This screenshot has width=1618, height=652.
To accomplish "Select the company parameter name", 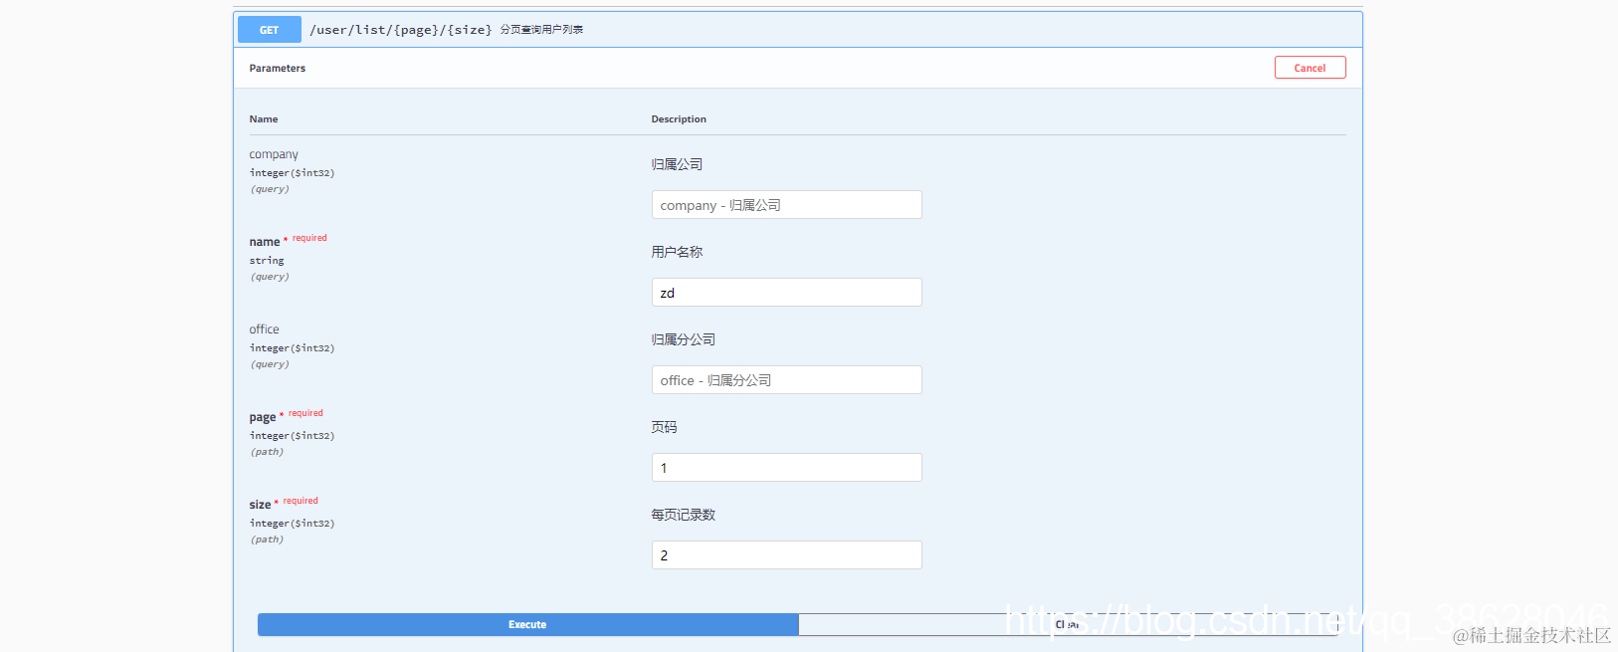I will point(274,154).
